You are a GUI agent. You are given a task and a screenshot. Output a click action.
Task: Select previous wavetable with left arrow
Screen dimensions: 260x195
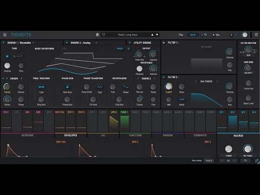tap(63, 49)
